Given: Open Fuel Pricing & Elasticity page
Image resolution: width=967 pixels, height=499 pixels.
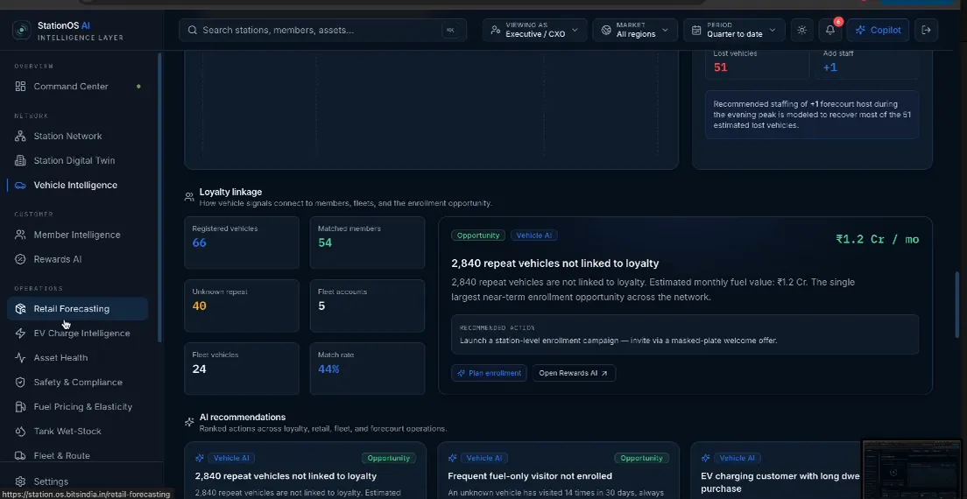Looking at the screenshot, I should click(x=77, y=407).
